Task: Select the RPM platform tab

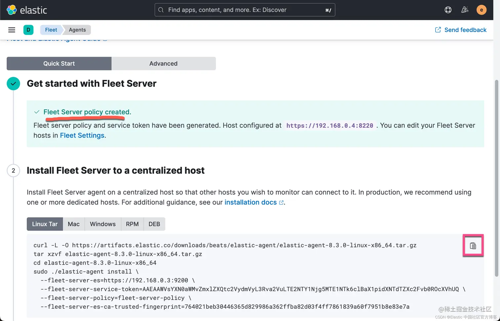Action: coord(132,224)
